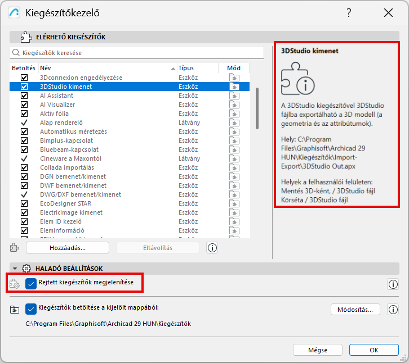Disable loading of Aktív fólia
Viewport: 409px width, 363px height.
coord(24,114)
